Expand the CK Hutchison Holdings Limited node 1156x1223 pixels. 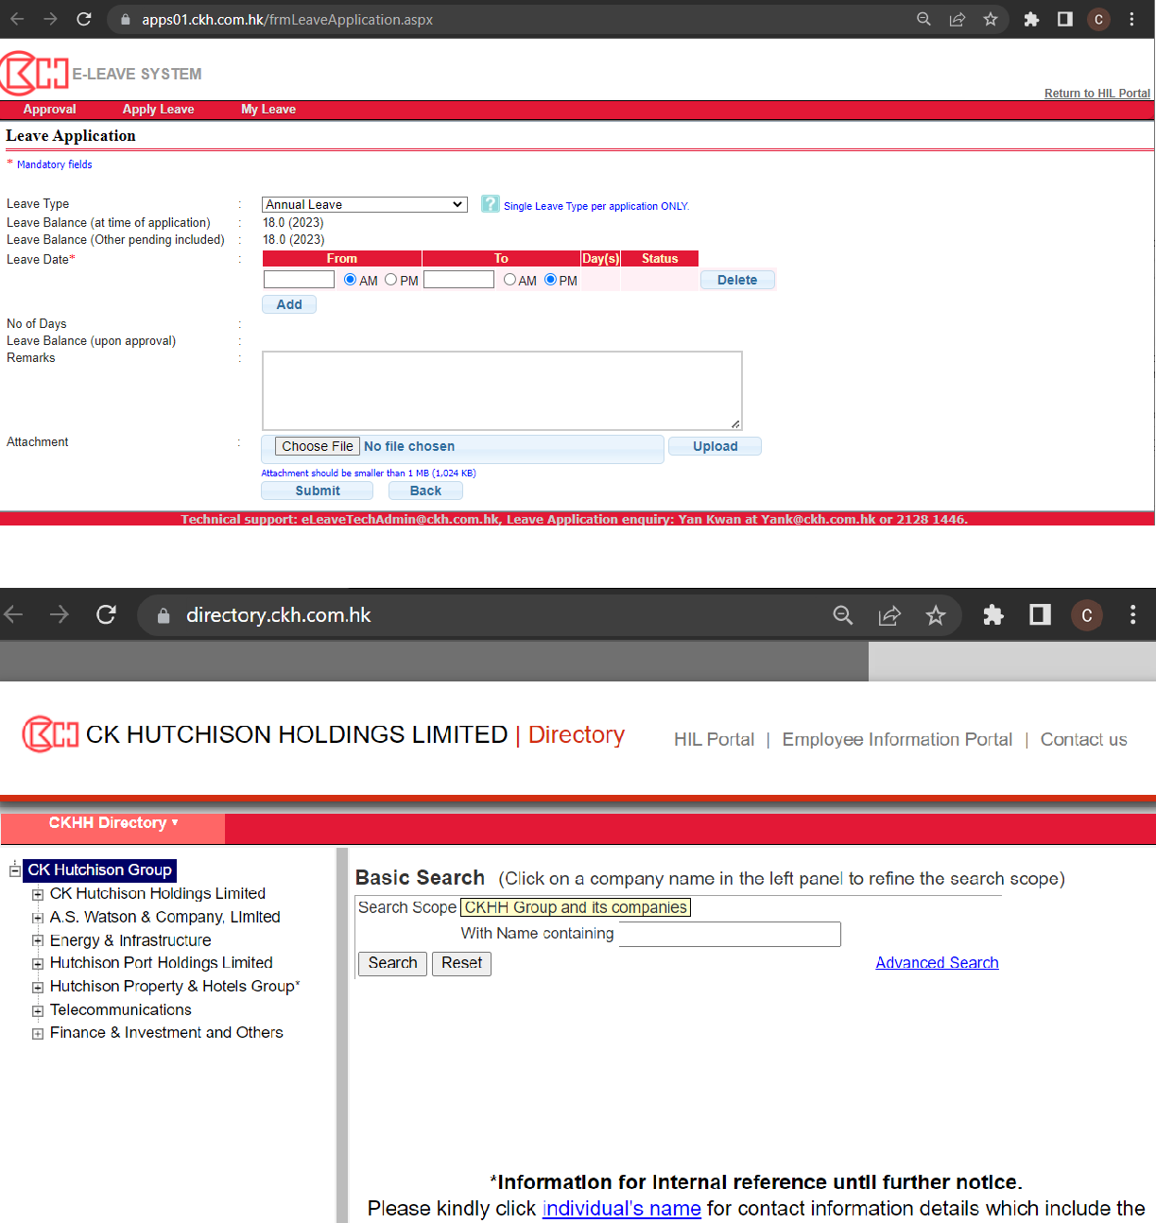click(38, 894)
